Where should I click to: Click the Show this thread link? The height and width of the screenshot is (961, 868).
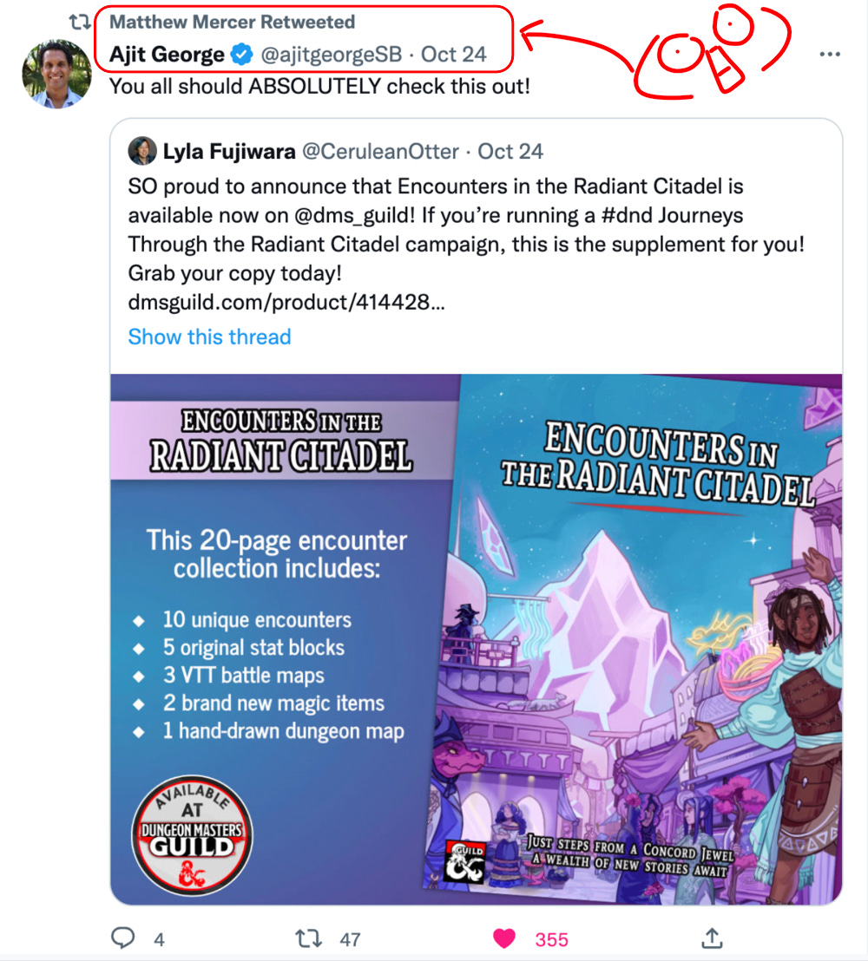point(209,337)
